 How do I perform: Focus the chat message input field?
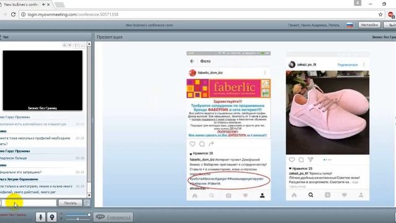[28, 203]
